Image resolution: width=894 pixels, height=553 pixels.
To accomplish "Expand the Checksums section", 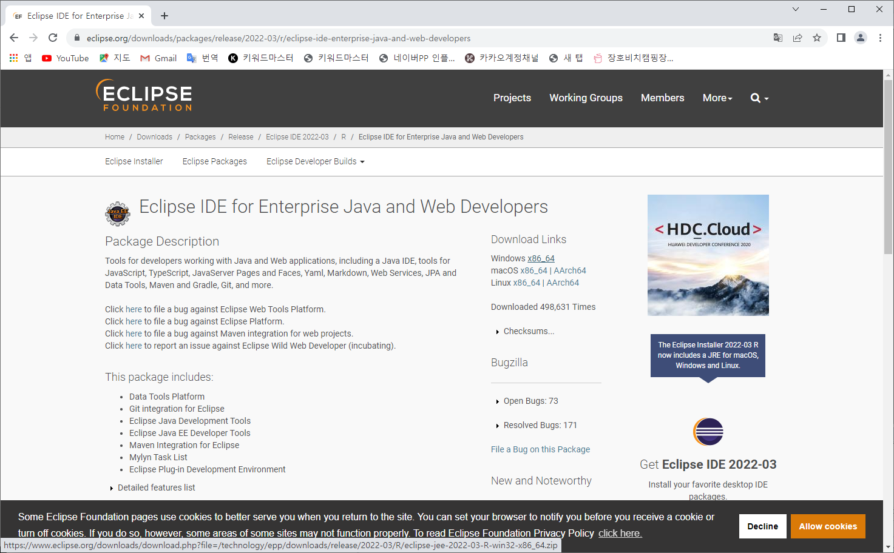I will [x=525, y=331].
